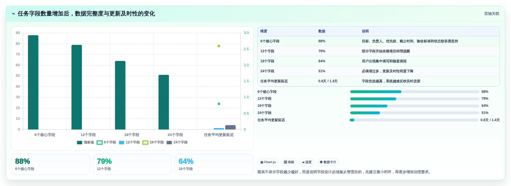Click the 任务平均更新延迟 progress bar
The width and height of the screenshot is (511, 186).
[x=414, y=120]
